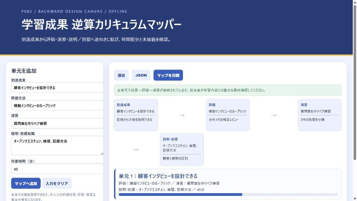Add unit with マップへ追加 button

(26, 183)
